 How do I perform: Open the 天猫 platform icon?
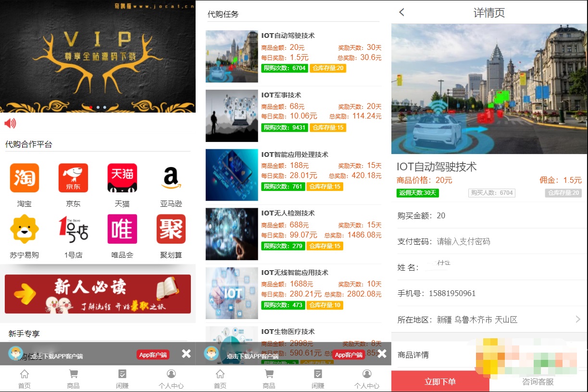(x=122, y=178)
